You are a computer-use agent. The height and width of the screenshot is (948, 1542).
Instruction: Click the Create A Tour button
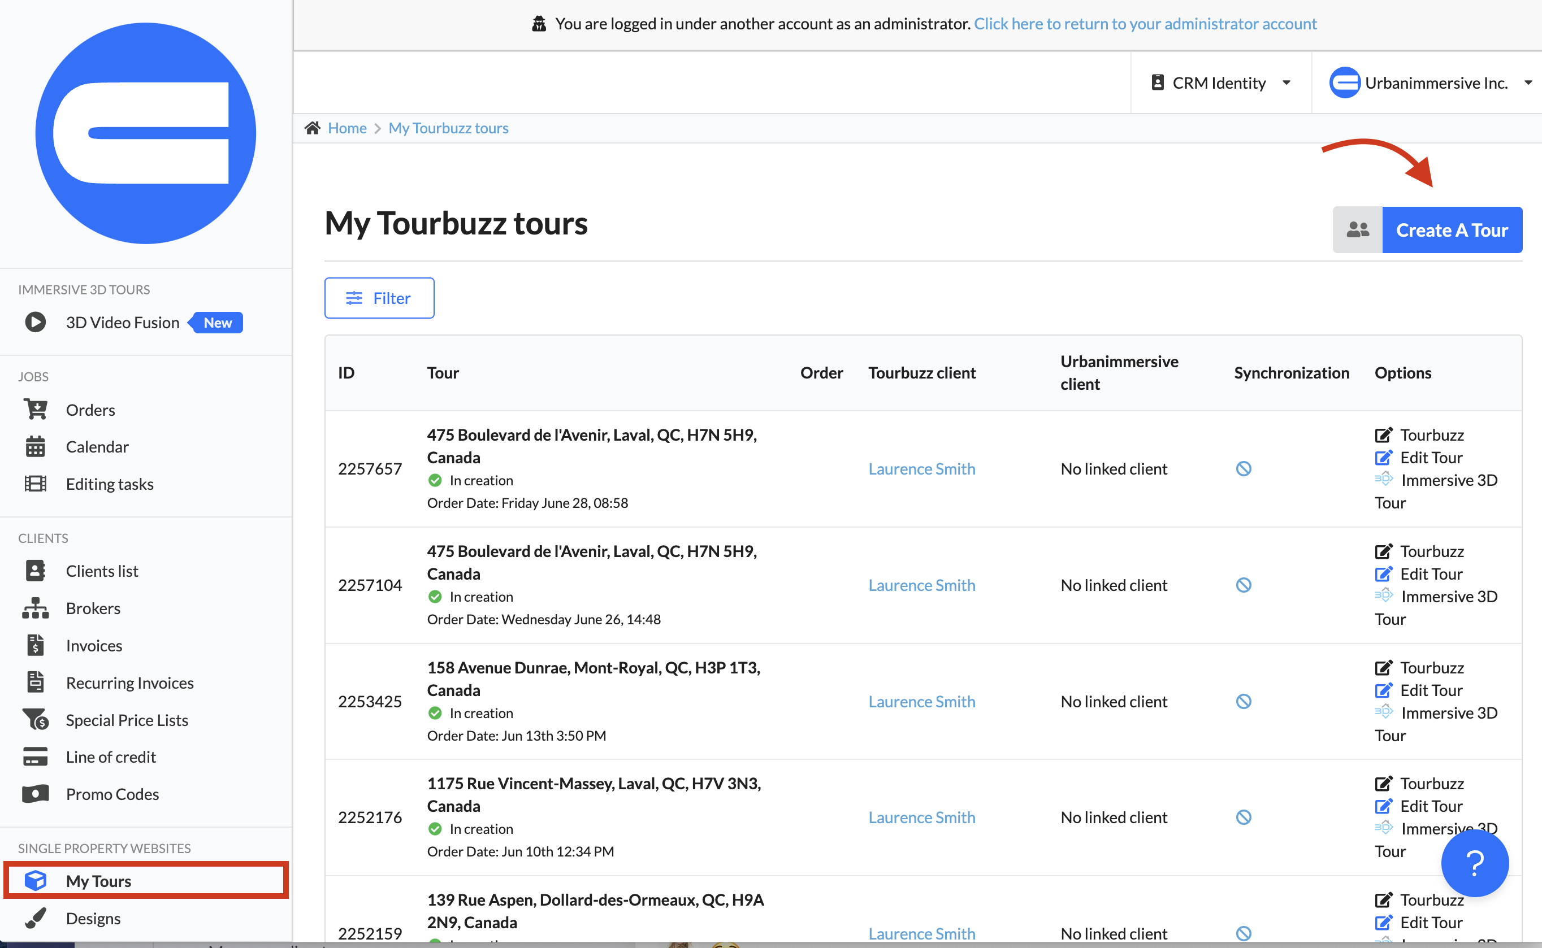(x=1452, y=229)
